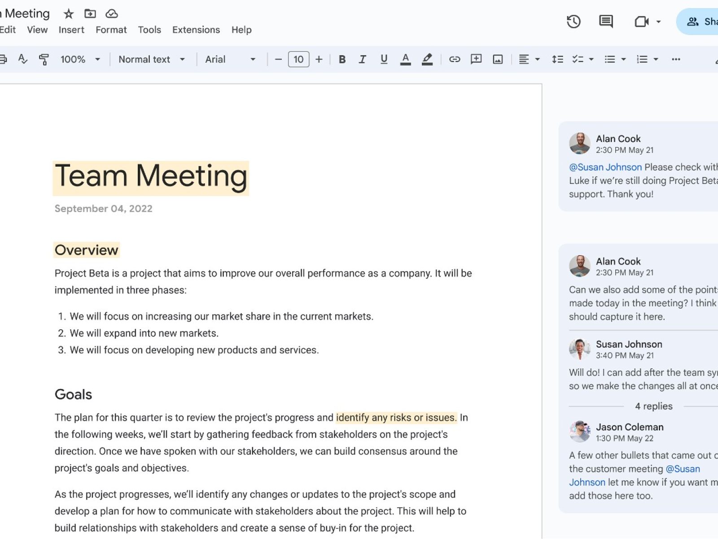
Task: Insert a link using toolbar icon
Action: [x=455, y=59]
